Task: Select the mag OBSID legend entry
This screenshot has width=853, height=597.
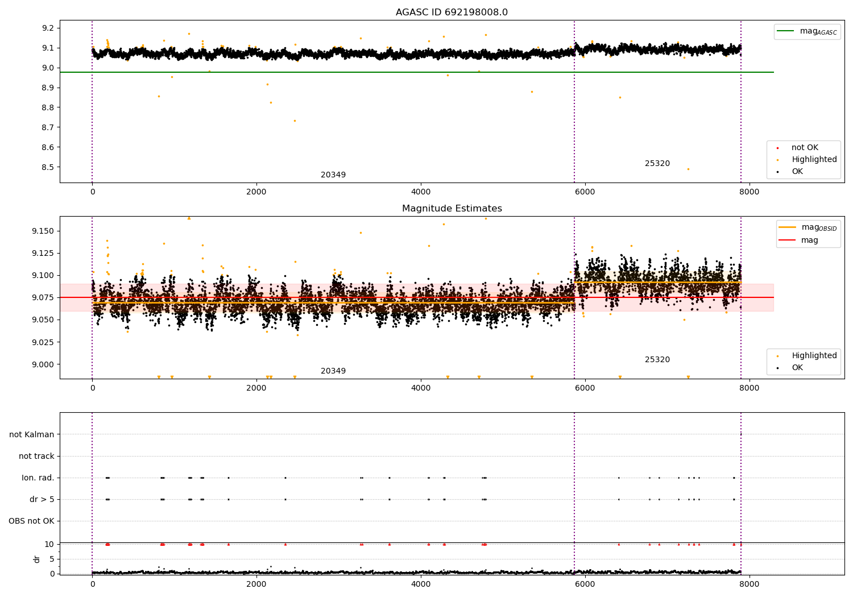Action: click(808, 227)
